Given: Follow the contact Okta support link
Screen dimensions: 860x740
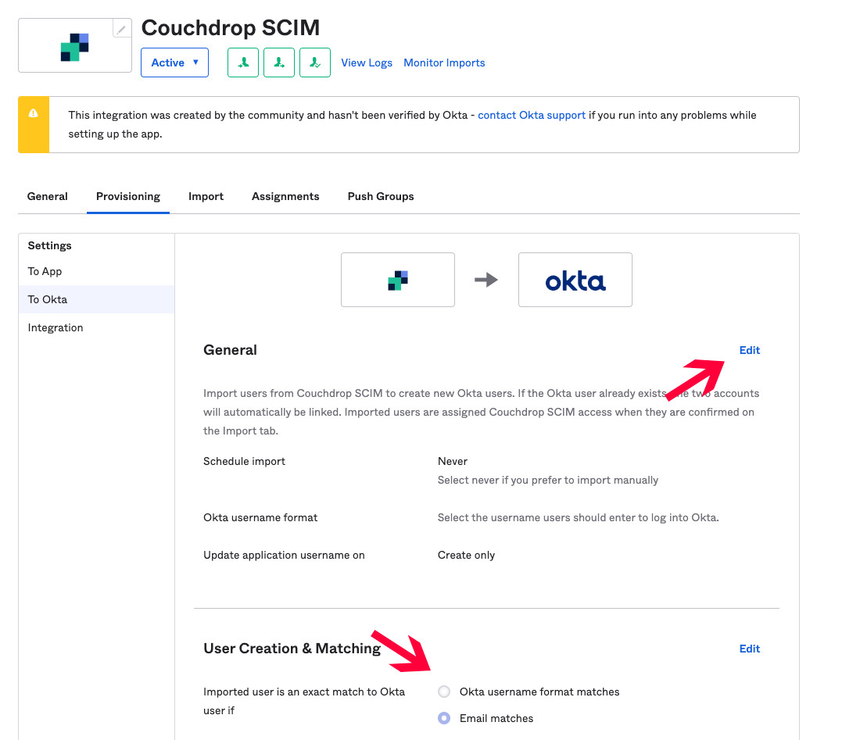Looking at the screenshot, I should [532, 115].
